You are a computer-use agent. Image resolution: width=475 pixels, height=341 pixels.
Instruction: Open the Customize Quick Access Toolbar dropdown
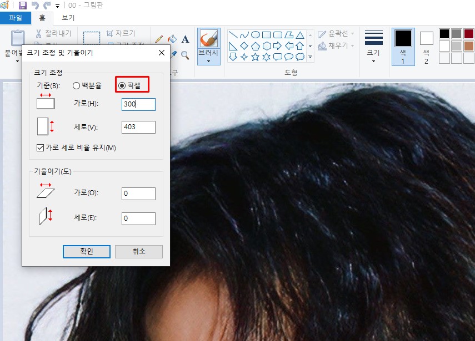click(58, 6)
